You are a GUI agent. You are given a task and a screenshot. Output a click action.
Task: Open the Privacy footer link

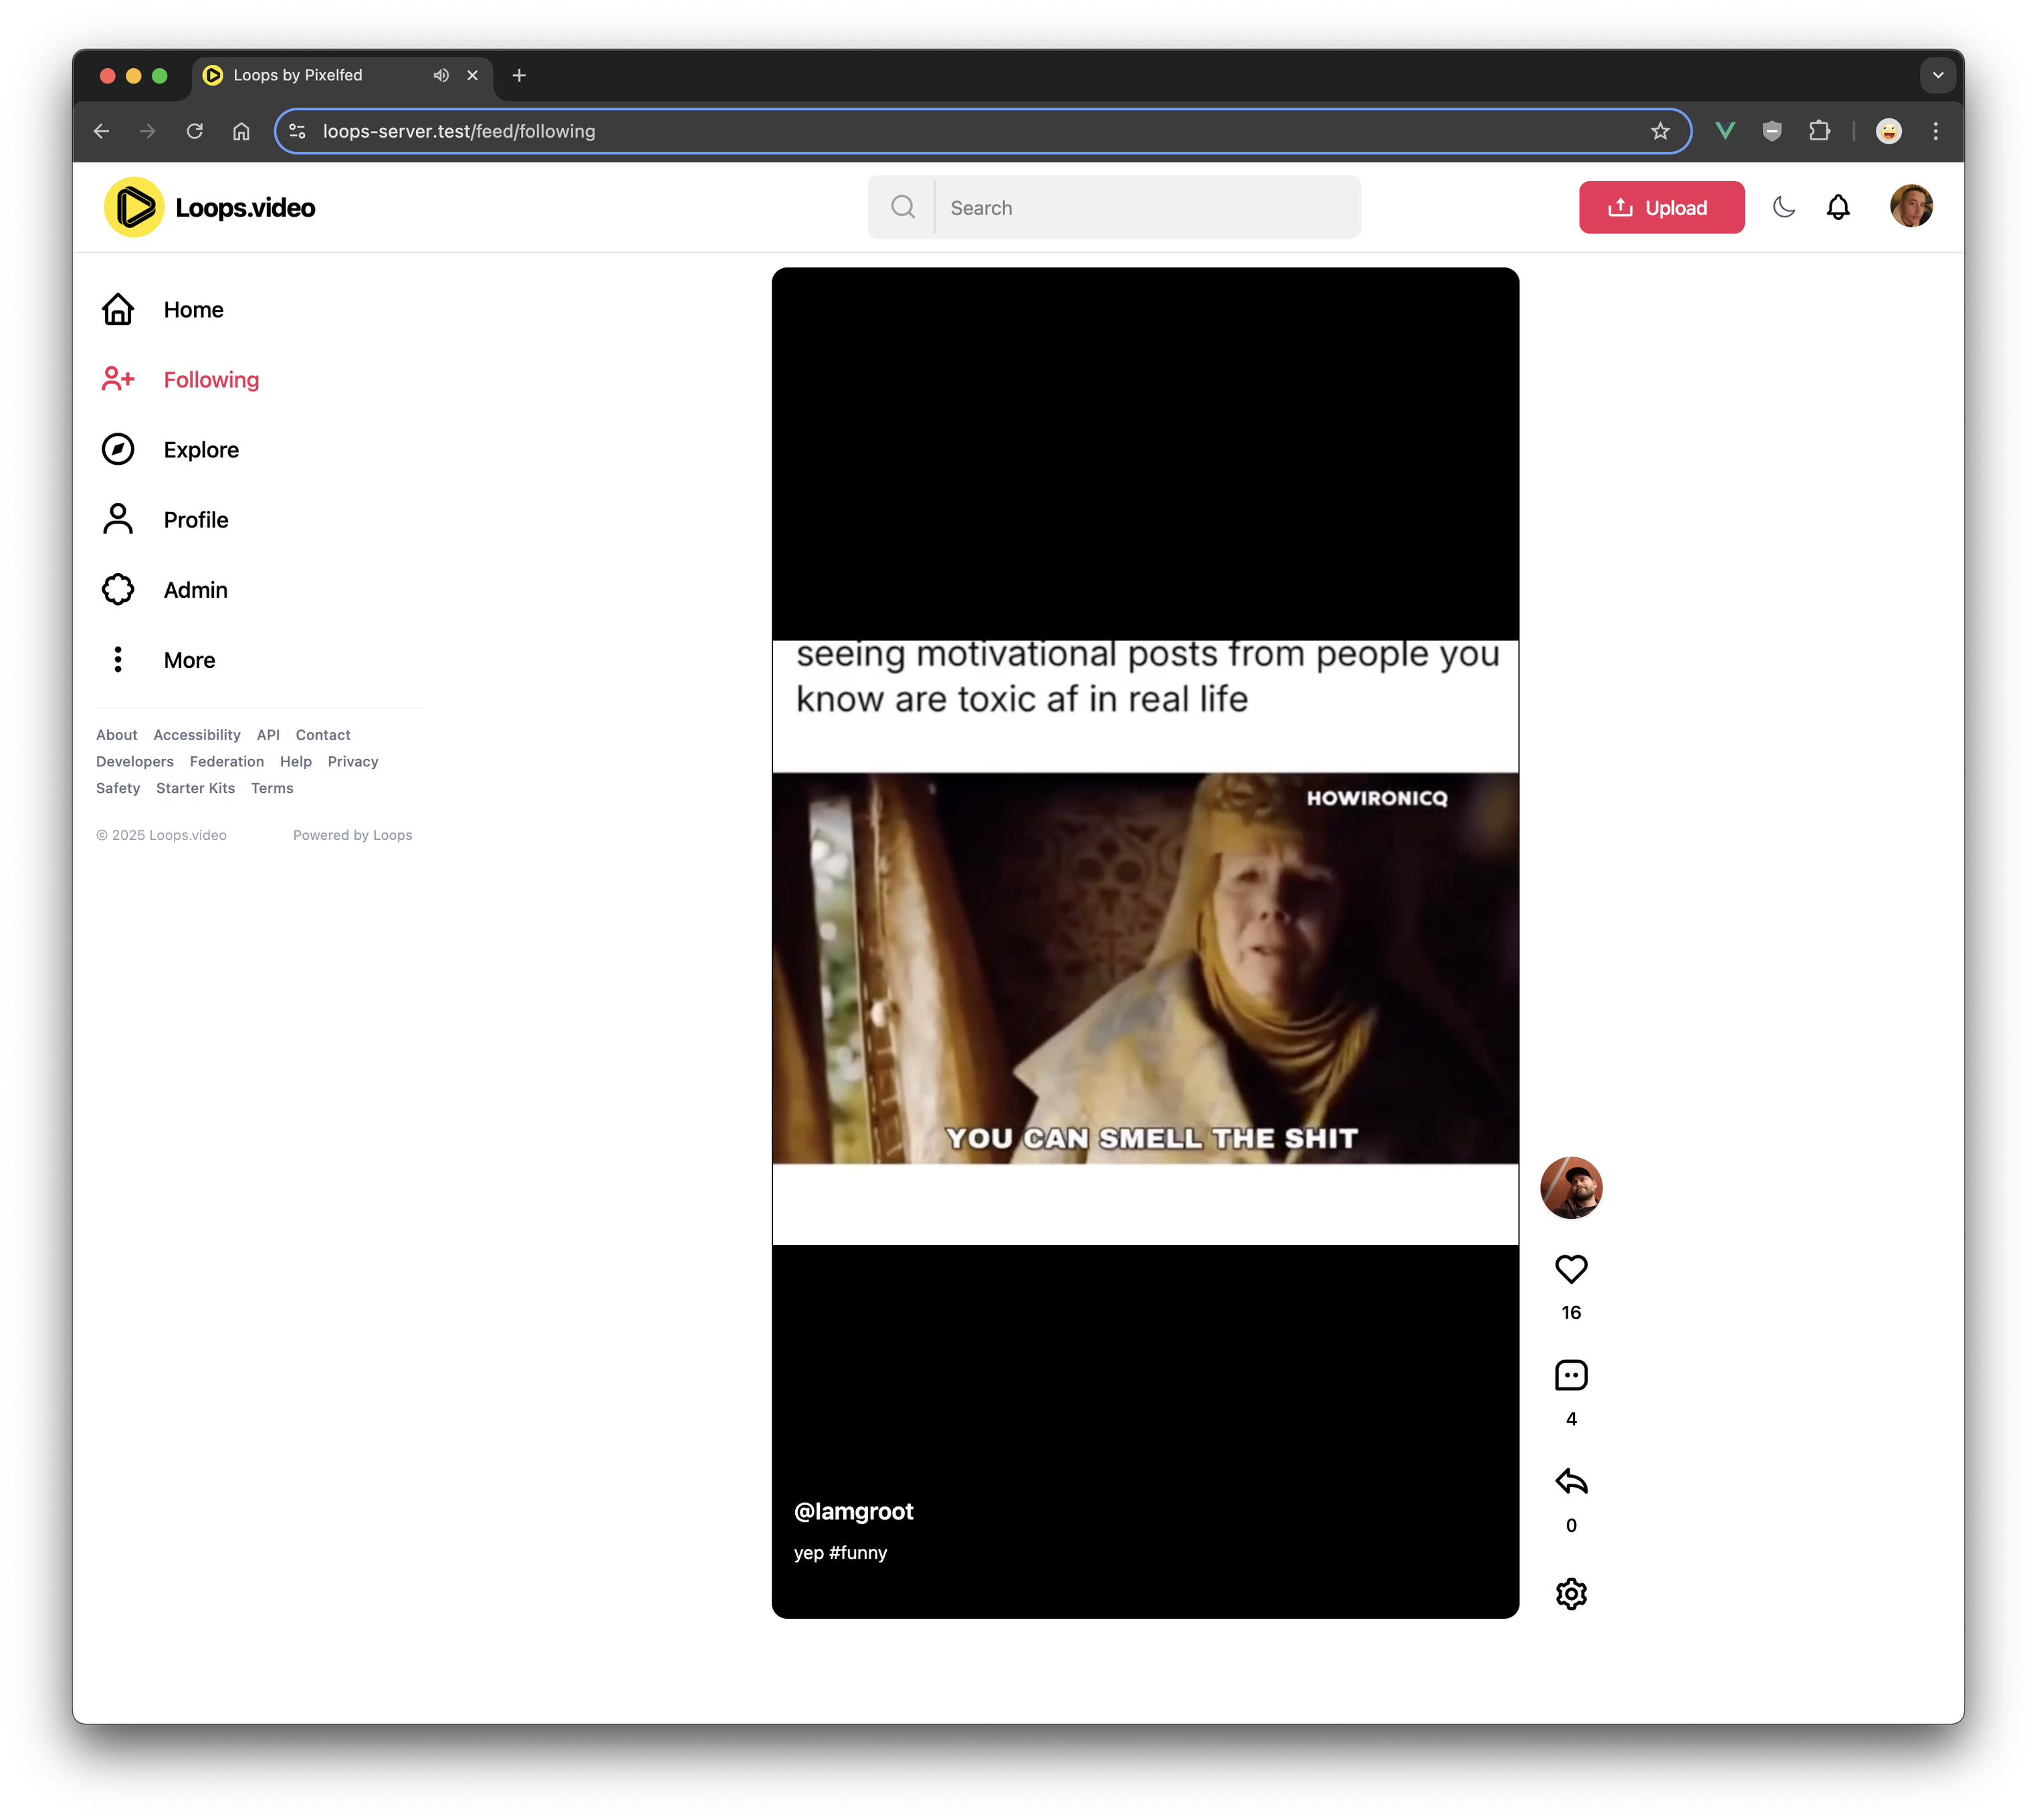[353, 762]
